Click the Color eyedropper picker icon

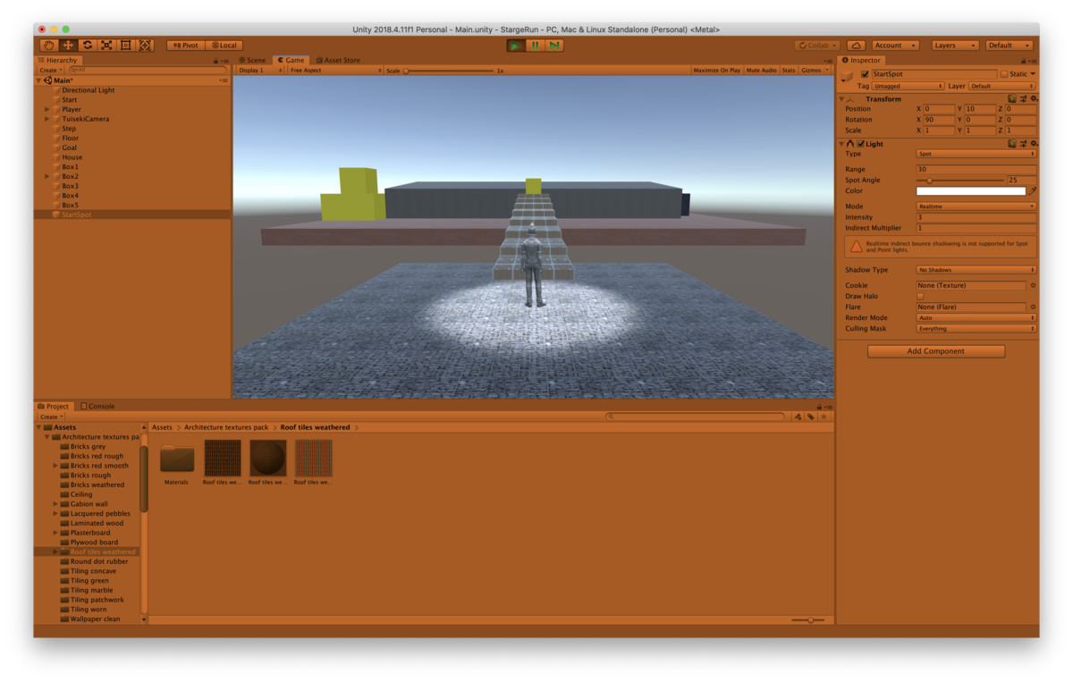point(1033,190)
